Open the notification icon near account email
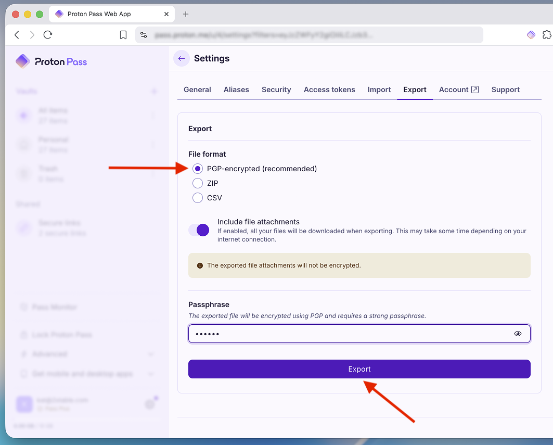 tap(150, 404)
